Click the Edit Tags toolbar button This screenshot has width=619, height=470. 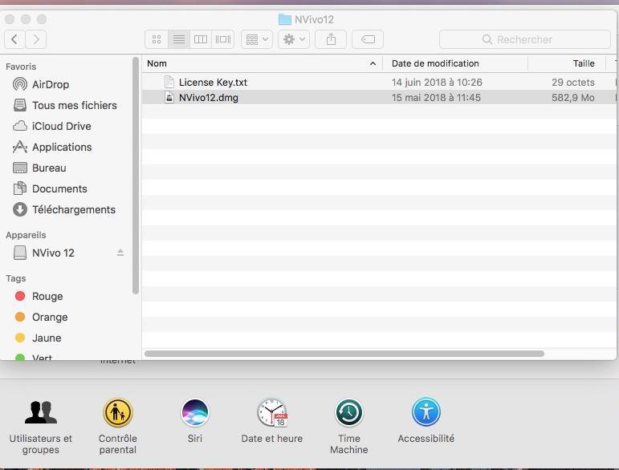point(368,39)
